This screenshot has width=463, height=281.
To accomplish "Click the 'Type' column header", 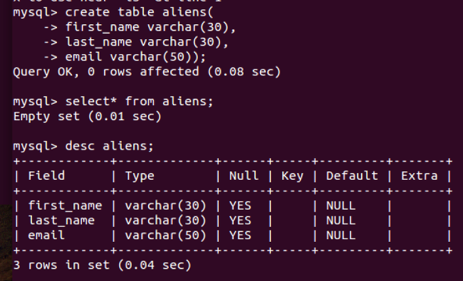I will [139, 176].
